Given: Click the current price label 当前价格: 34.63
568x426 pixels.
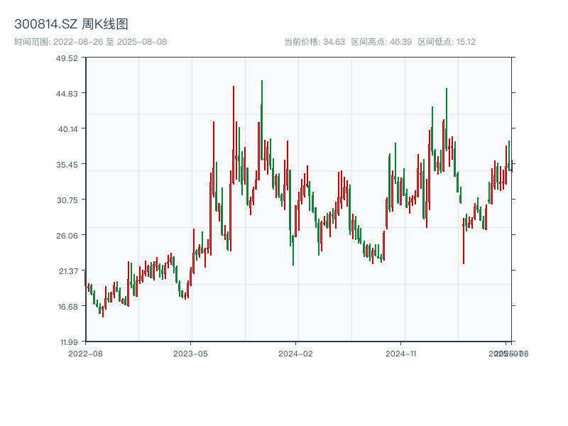Looking at the screenshot, I should click(315, 42).
